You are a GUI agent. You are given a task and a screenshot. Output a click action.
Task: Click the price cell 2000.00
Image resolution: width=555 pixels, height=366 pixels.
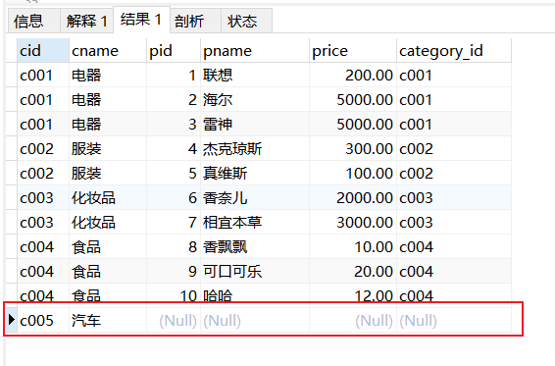[x=353, y=197]
